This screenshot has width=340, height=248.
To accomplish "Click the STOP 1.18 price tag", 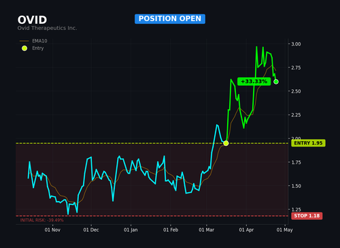I will click(307, 216).
